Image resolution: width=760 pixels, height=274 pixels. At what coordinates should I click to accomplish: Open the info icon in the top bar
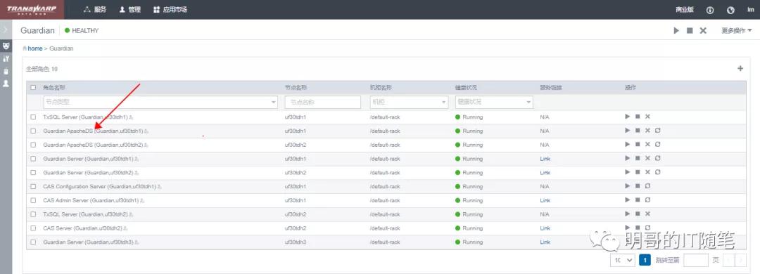click(x=710, y=10)
